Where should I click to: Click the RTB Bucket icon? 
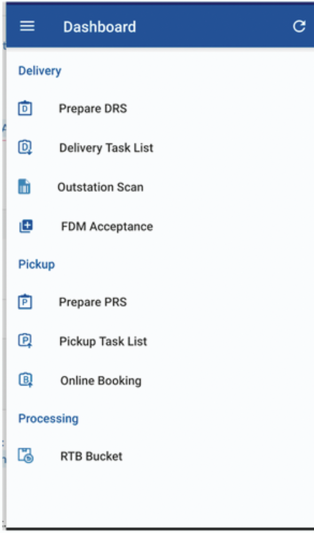click(x=25, y=456)
